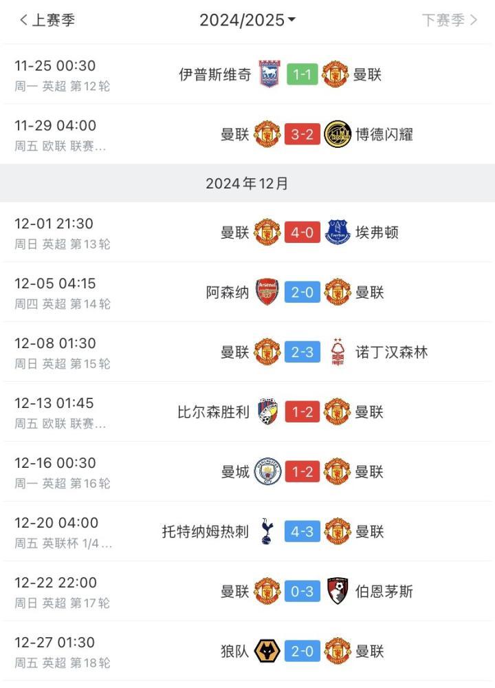This screenshot has width=495, height=688.
Task: Select the 诺丁汉森林 team name
Action: (391, 352)
